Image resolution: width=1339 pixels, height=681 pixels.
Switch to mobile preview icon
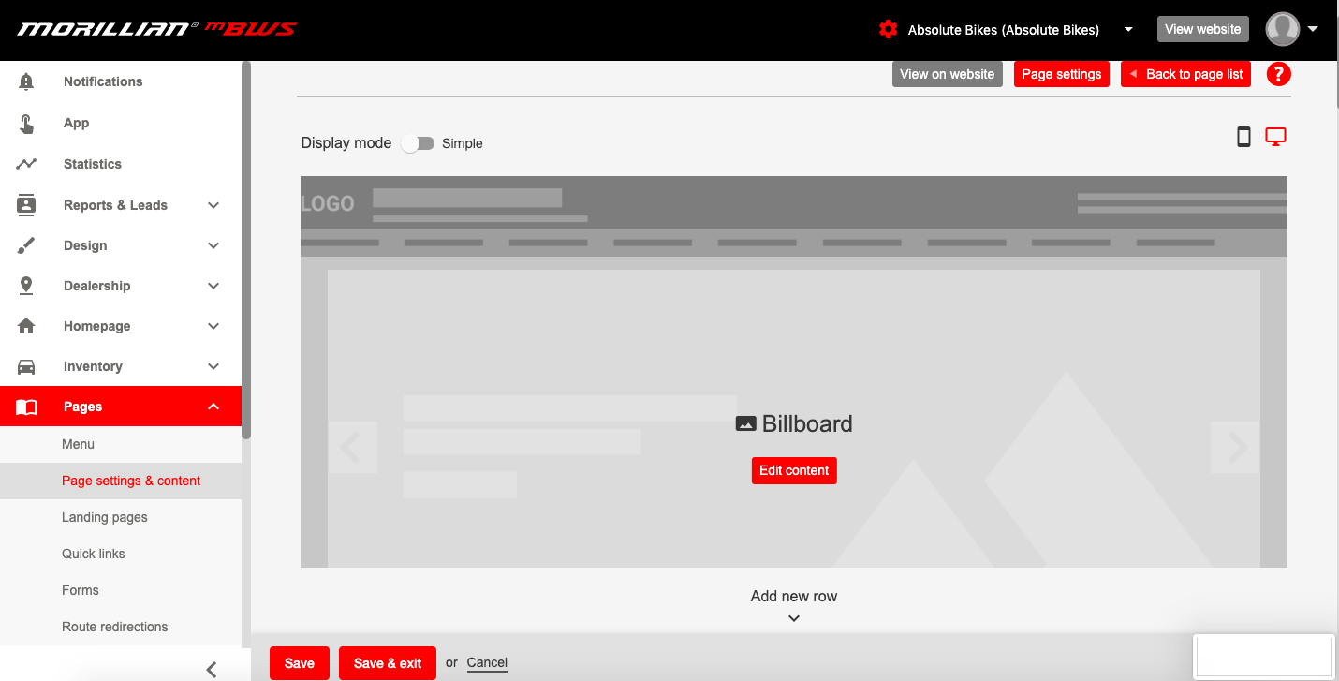[1243, 138]
